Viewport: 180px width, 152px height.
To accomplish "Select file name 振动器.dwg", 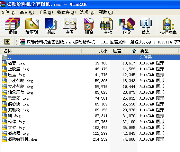I will coord(18,133).
